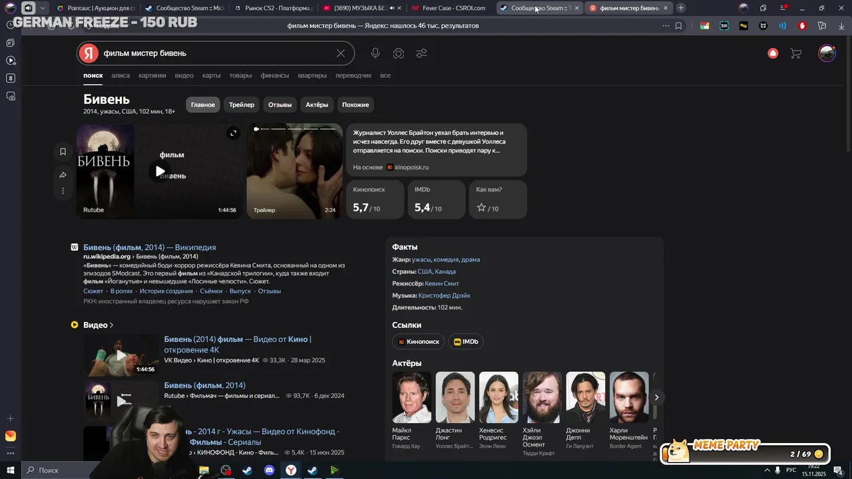Screen dimensions: 852x479
Task: Switch to Рынок CS2 tab
Action: 273,8
